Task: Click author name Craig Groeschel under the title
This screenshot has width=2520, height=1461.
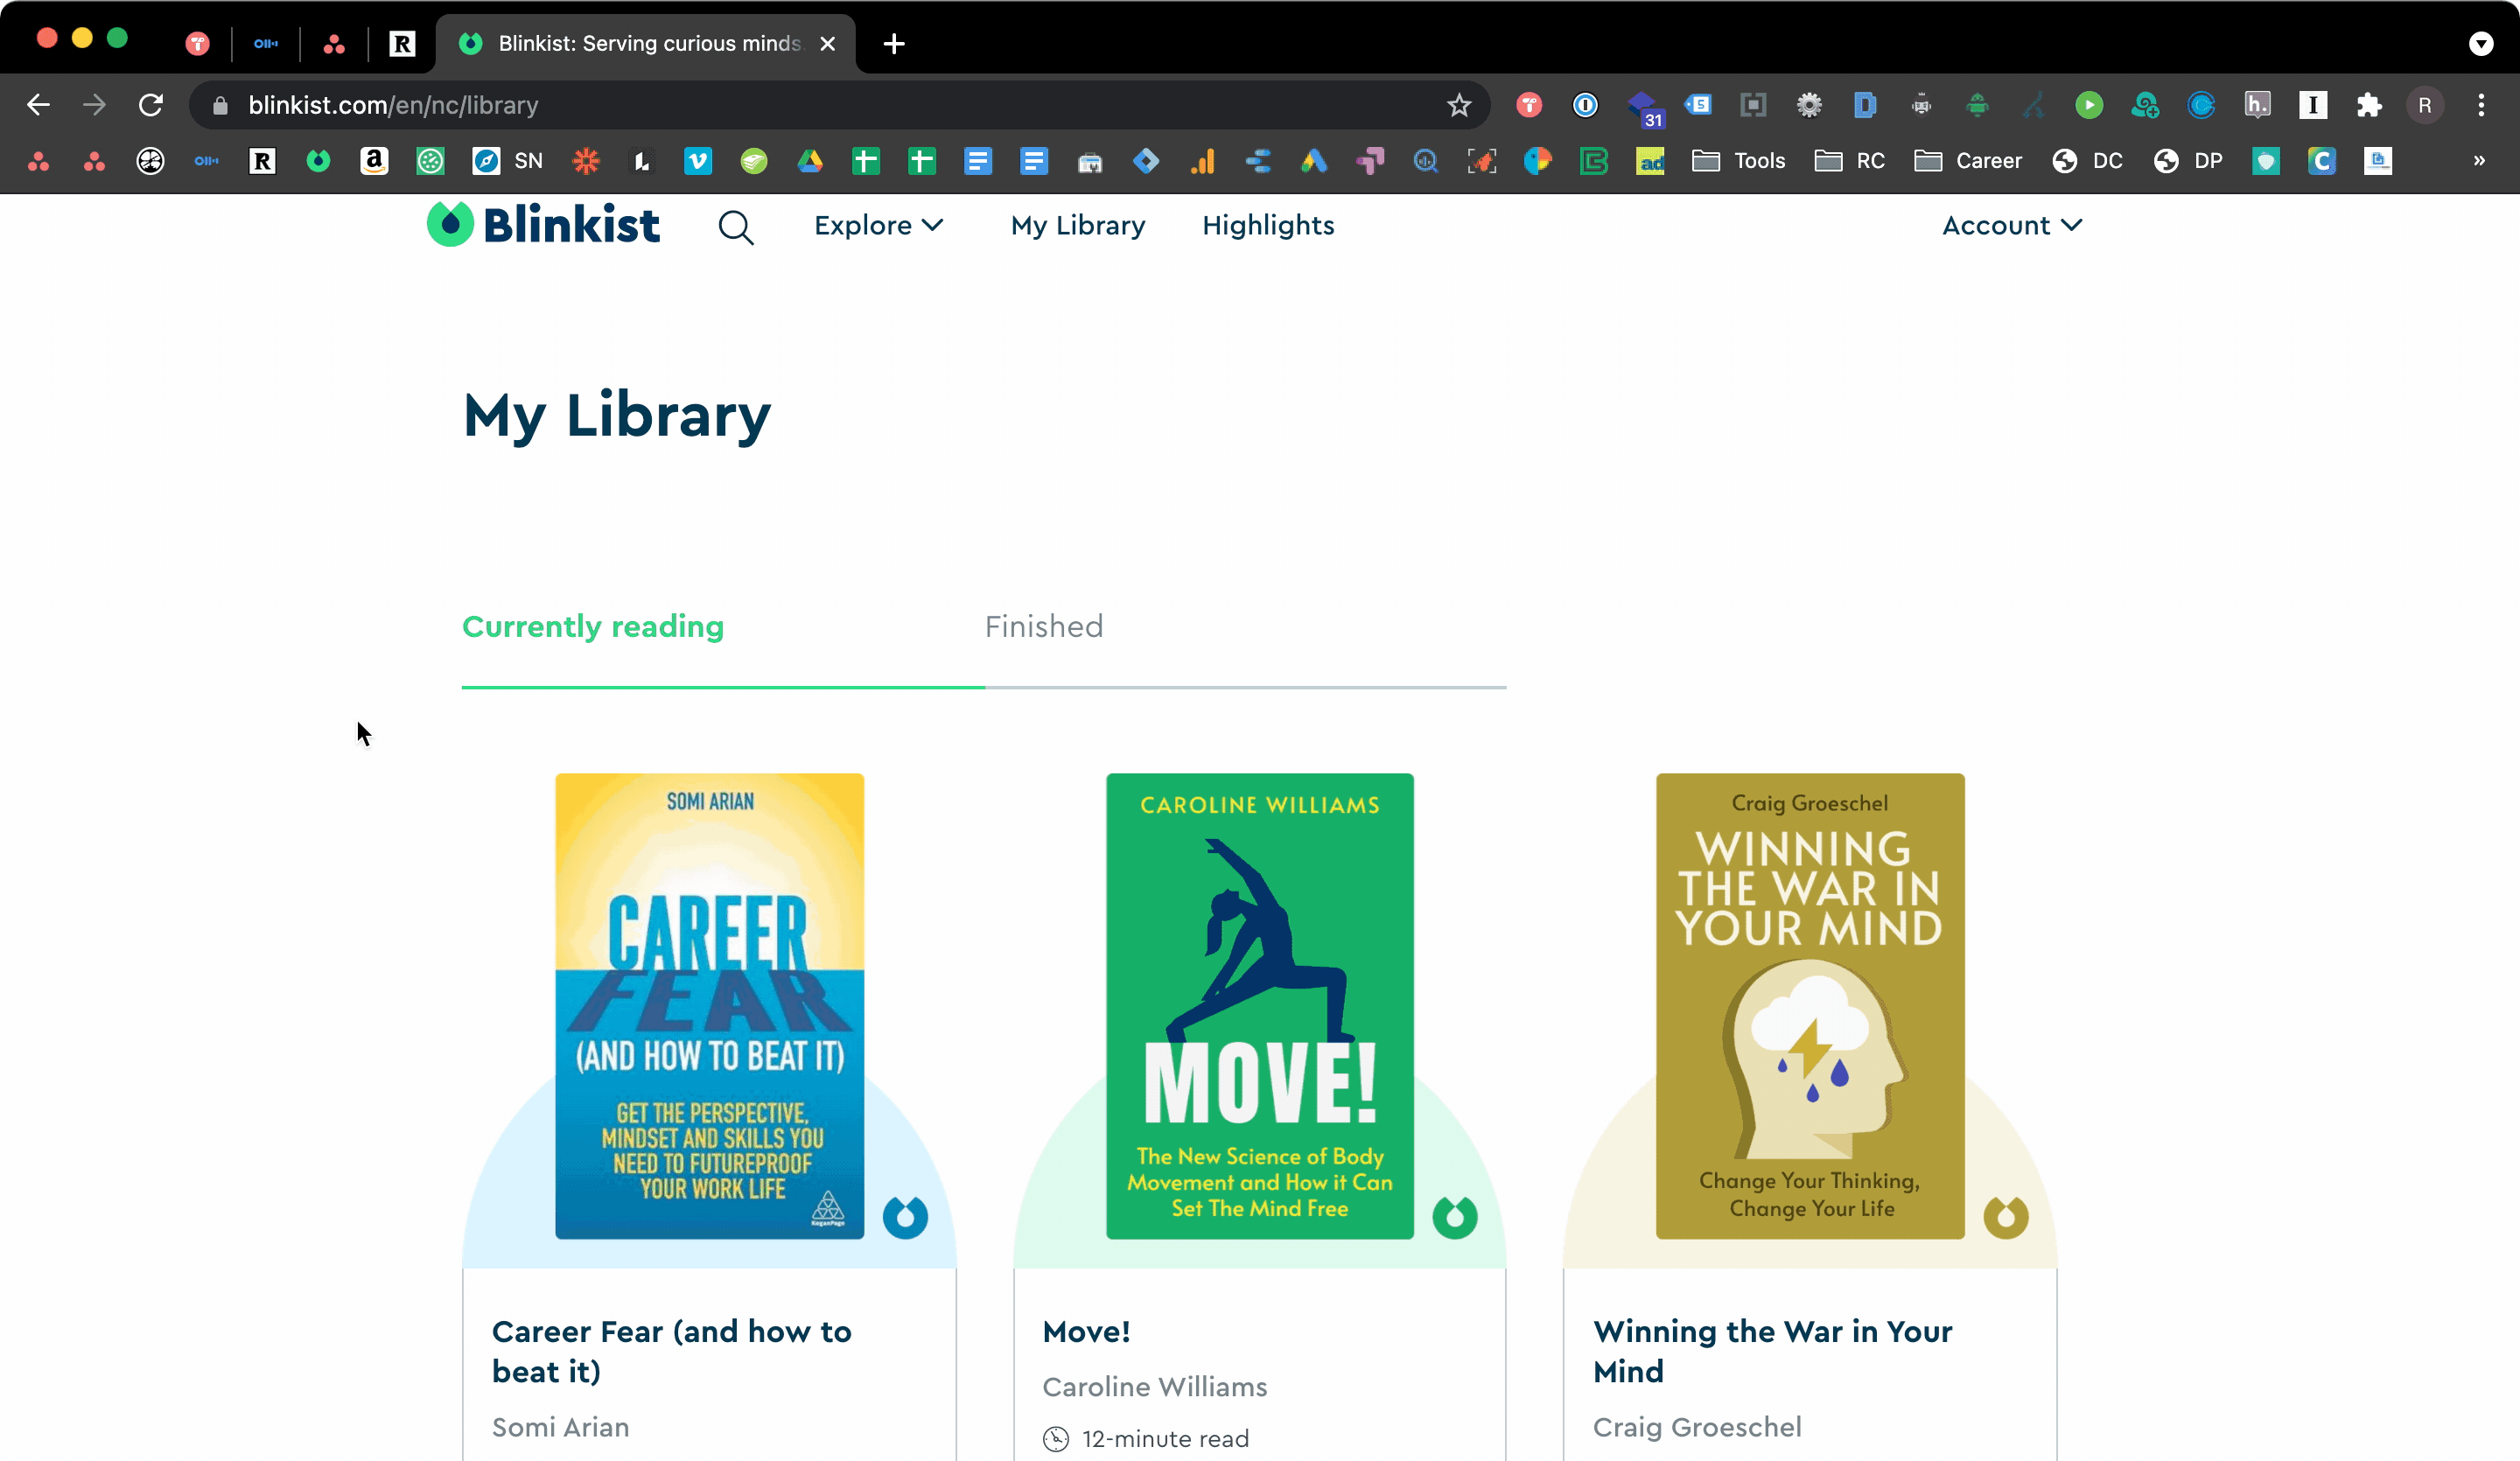Action: [1697, 1426]
